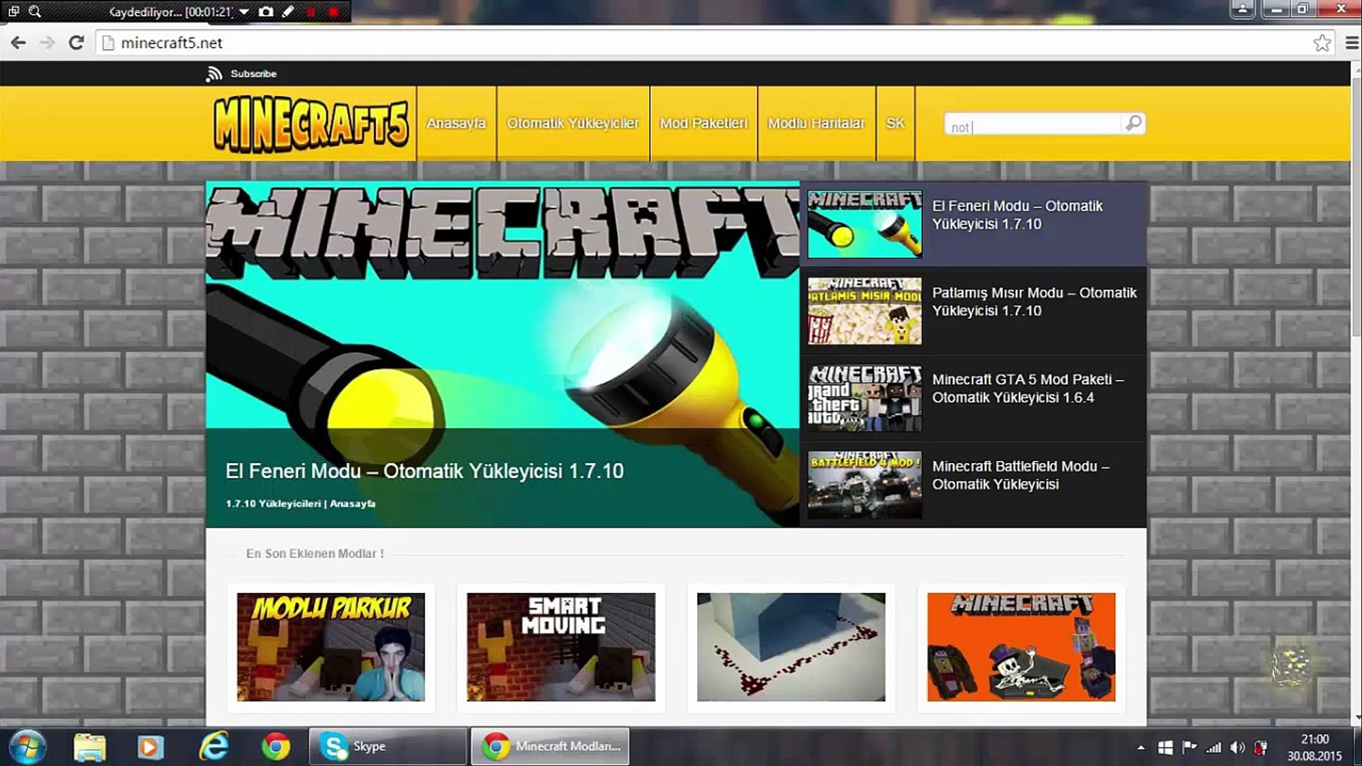Open the Modlu Parkur thumbnail
Viewport: 1362px width, 766px height.
pos(331,648)
